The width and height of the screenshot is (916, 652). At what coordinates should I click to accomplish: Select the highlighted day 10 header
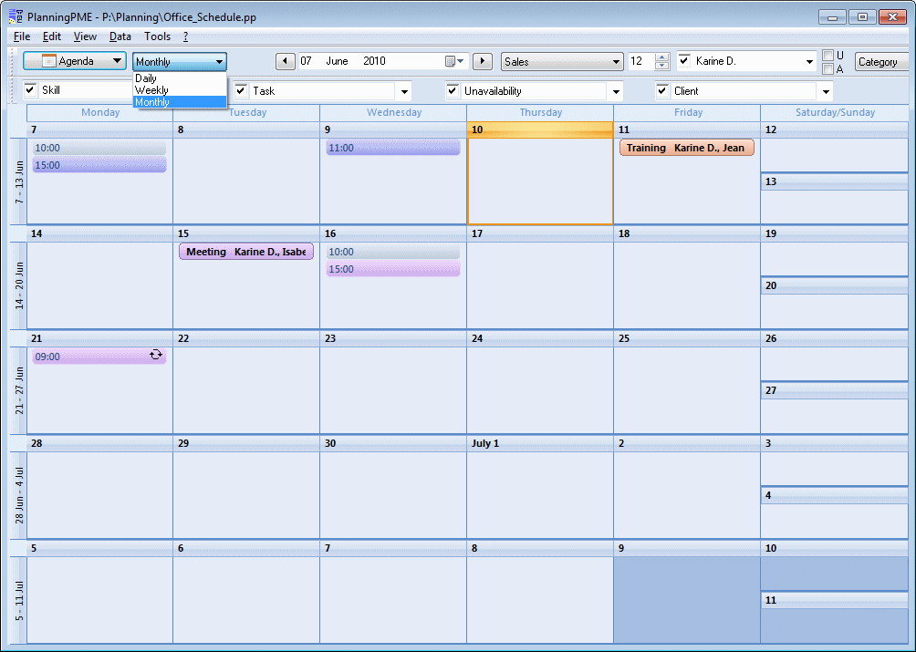click(x=540, y=129)
